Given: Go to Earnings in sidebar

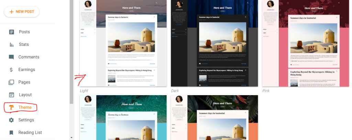Looking at the screenshot, I should (27, 69).
